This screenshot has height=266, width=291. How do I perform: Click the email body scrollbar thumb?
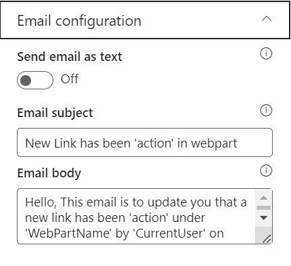263,208
